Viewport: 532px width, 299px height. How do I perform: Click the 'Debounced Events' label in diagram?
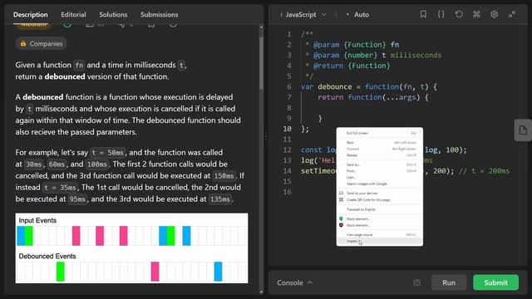[47, 257]
